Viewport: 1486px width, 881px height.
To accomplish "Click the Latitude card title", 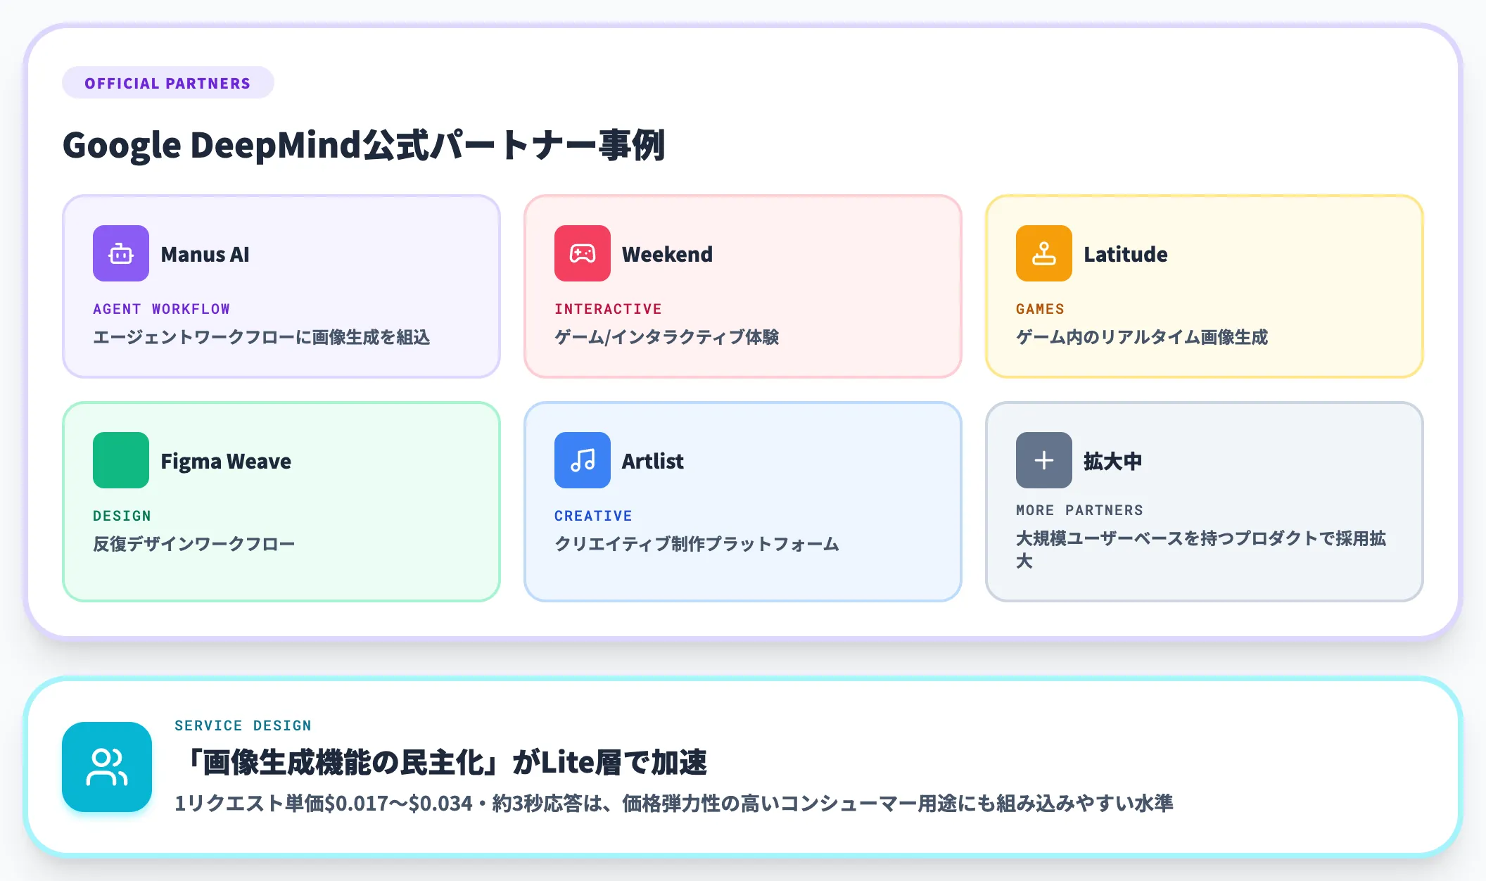I will point(1126,254).
